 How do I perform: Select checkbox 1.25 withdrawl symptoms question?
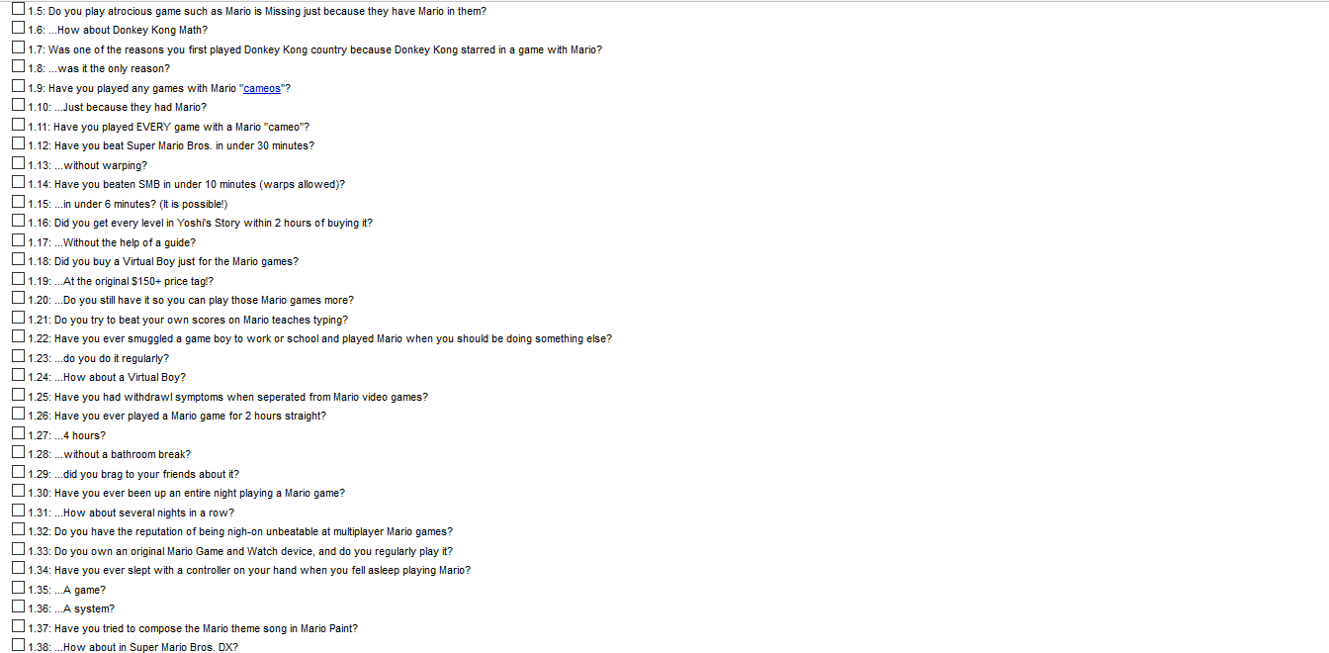pos(19,396)
